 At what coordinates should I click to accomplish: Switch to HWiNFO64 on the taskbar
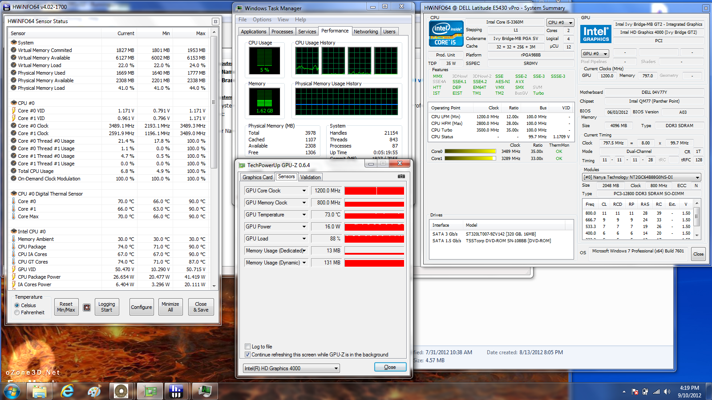[x=177, y=391]
